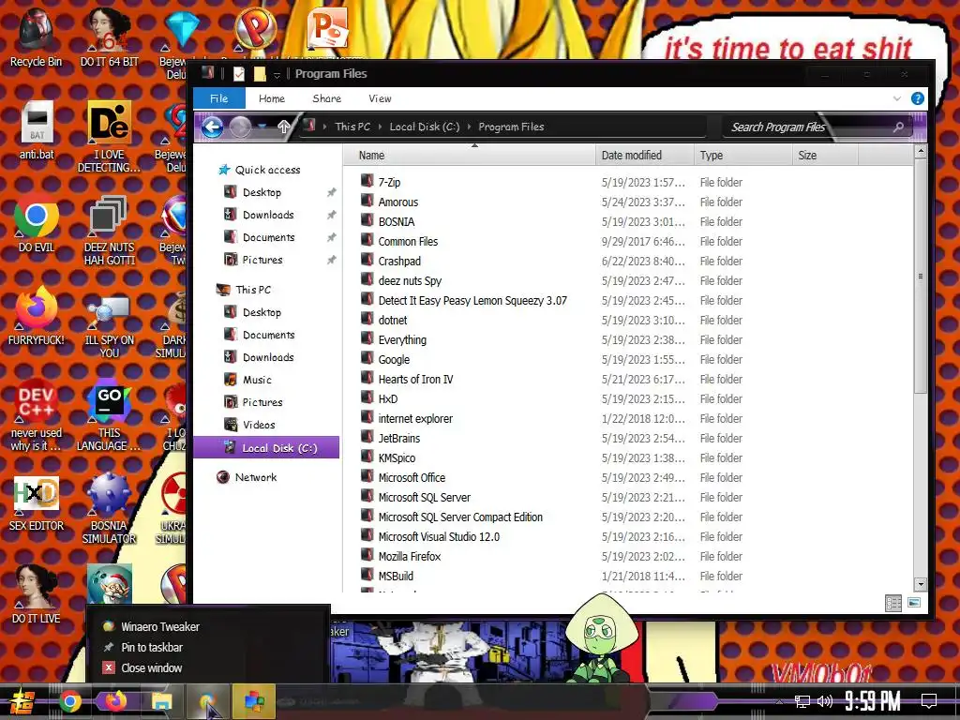960x720 pixels.
Task: Click Chrome on the taskbar
Action: (x=70, y=701)
